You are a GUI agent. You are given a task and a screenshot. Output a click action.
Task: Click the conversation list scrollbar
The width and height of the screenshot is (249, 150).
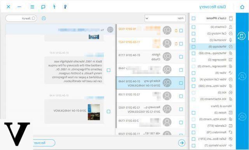click(x=116, y=76)
